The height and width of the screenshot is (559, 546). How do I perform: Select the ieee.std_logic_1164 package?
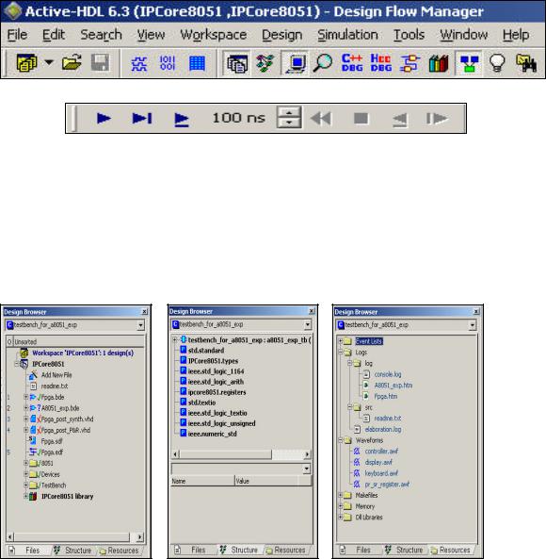[217, 371]
